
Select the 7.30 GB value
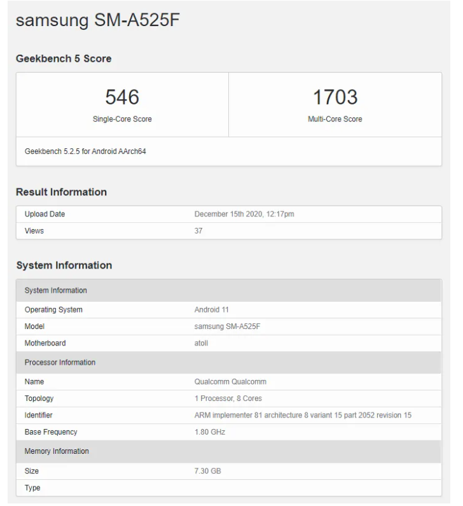pos(207,471)
